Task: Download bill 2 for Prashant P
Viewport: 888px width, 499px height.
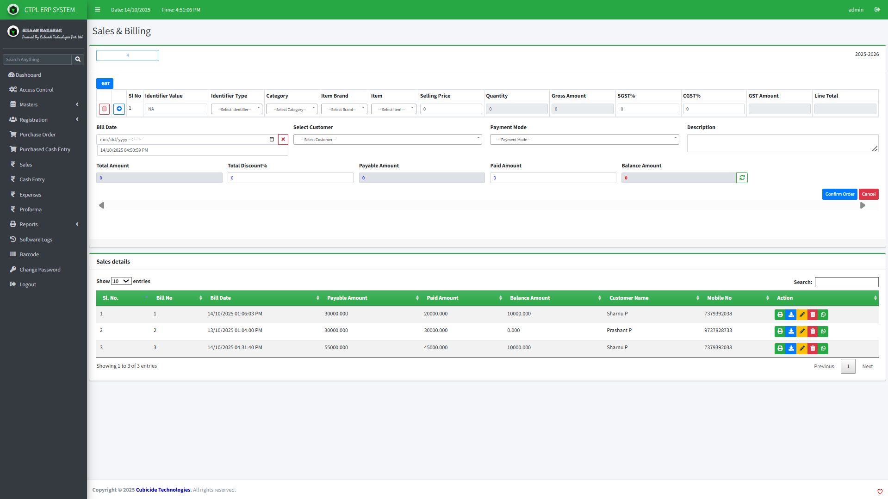Action: [x=791, y=332]
